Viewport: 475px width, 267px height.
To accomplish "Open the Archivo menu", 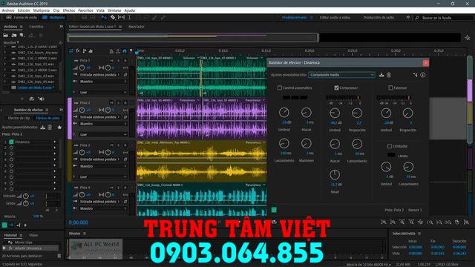I will pos(8,10).
